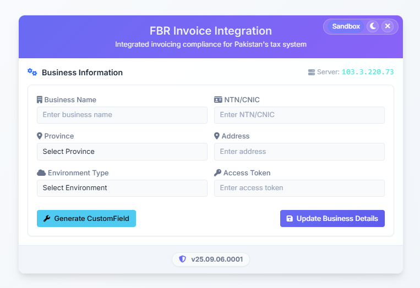
Task: Focus the Enter NTN/CNIC field
Action: [299, 115]
